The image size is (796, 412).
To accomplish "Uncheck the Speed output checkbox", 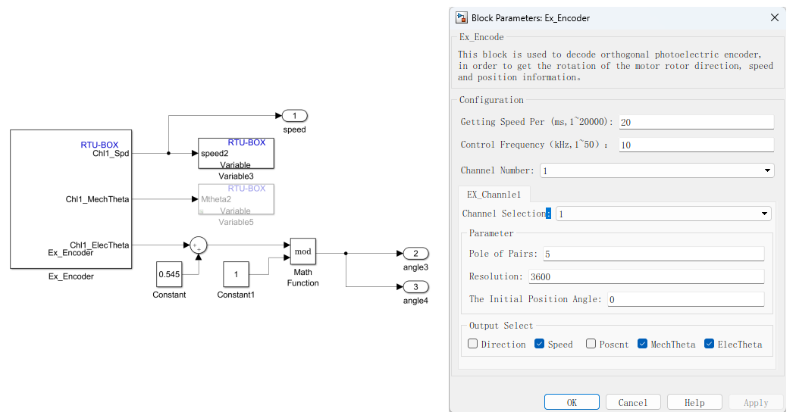I will (x=540, y=344).
